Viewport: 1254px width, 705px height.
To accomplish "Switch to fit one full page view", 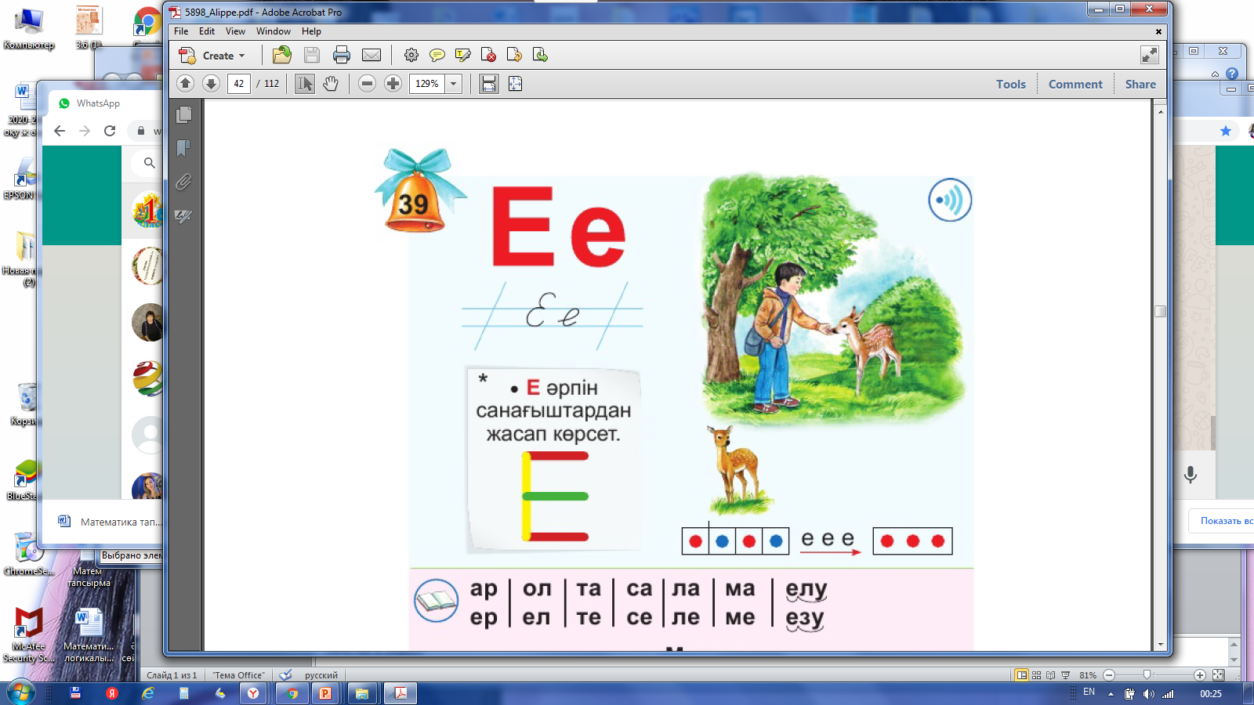I will point(515,83).
